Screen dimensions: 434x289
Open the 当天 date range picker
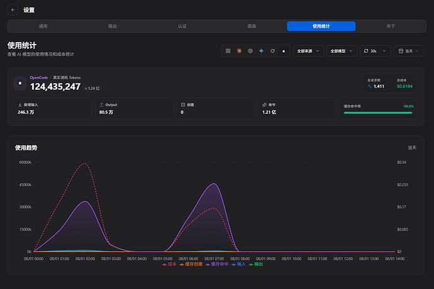pos(409,51)
